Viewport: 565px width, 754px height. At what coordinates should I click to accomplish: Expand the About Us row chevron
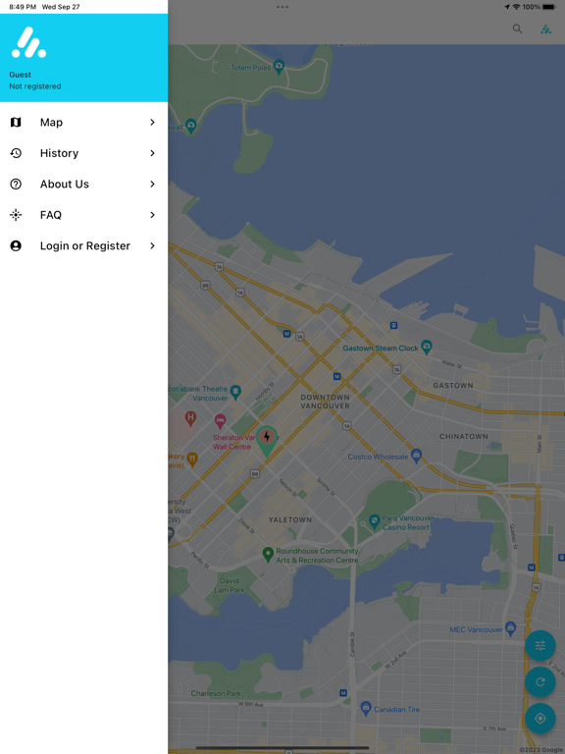[152, 184]
